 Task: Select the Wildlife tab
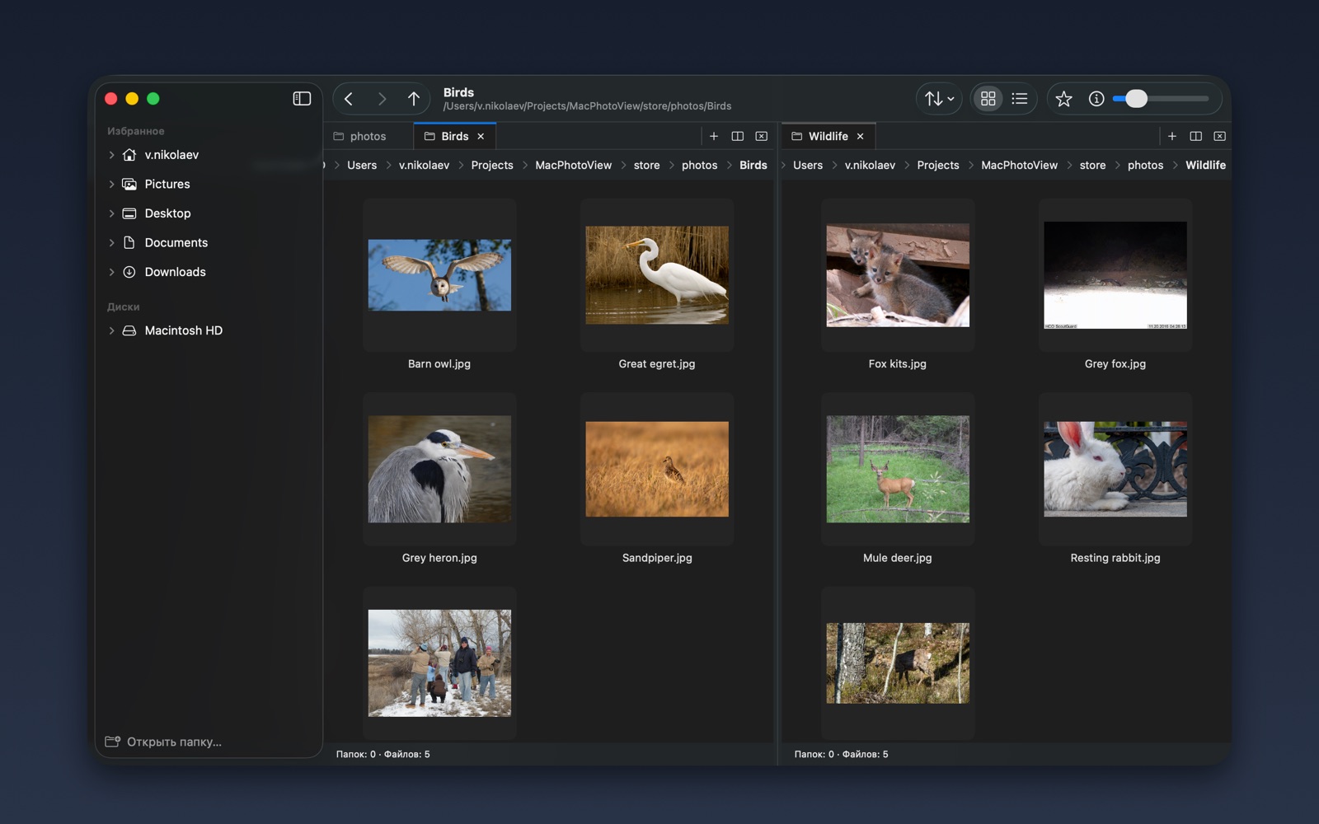[828, 136]
